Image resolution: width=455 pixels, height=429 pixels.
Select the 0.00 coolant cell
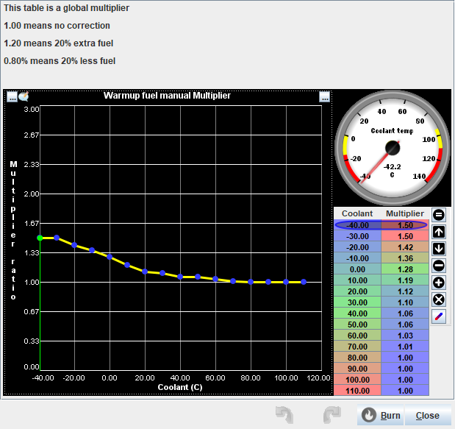(x=357, y=269)
